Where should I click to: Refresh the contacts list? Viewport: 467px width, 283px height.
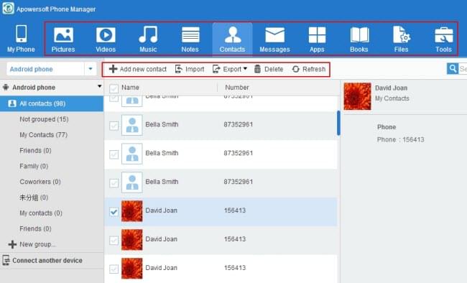tap(308, 69)
